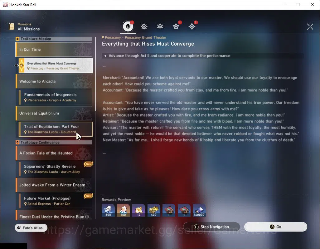View the 800 Trailblaze EXP reward
Screen dimensions: 320x249
point(108,210)
